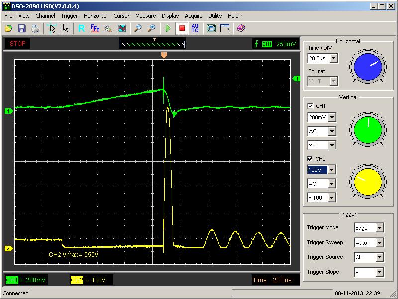Viewport: 398px width, 299px height.
Task: Open the File menu
Action: coord(8,16)
